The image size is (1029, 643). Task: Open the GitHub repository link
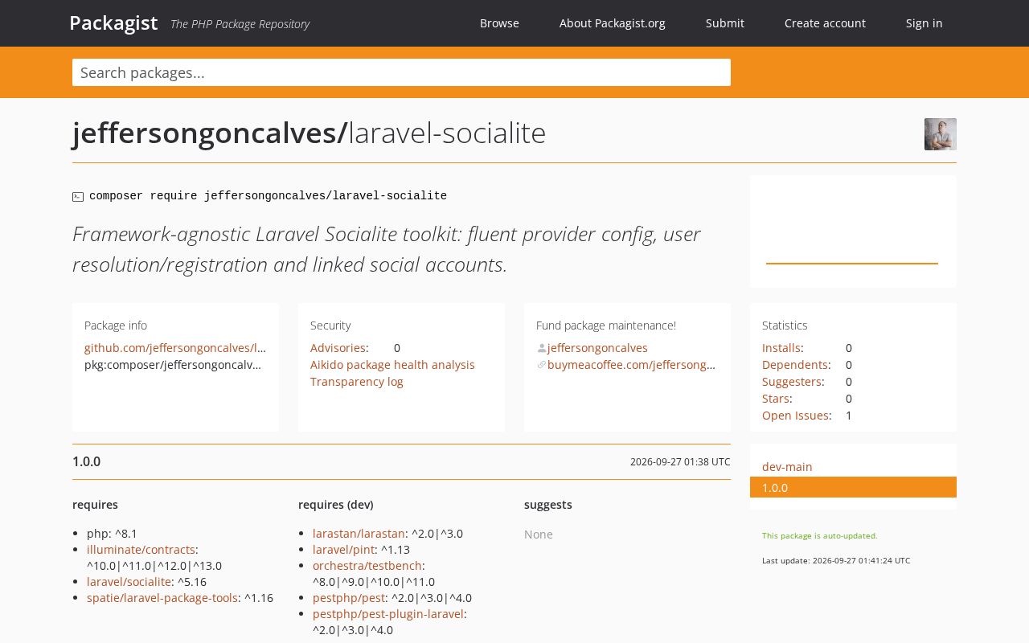click(175, 348)
